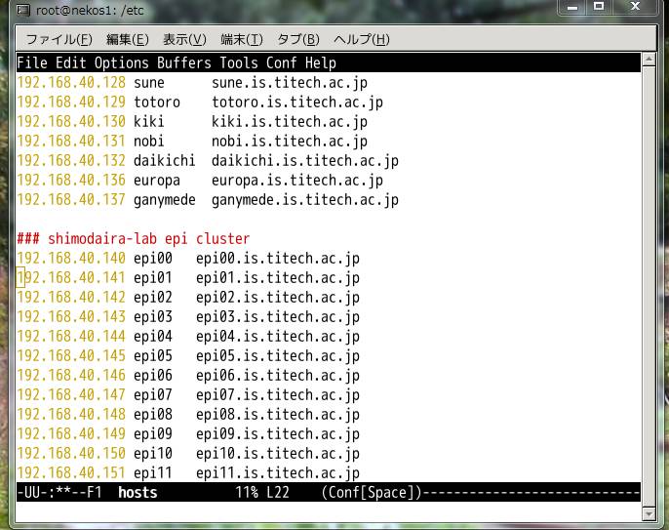Click Tools in the Emacs menu bar
The image size is (669, 530).
tap(239, 63)
